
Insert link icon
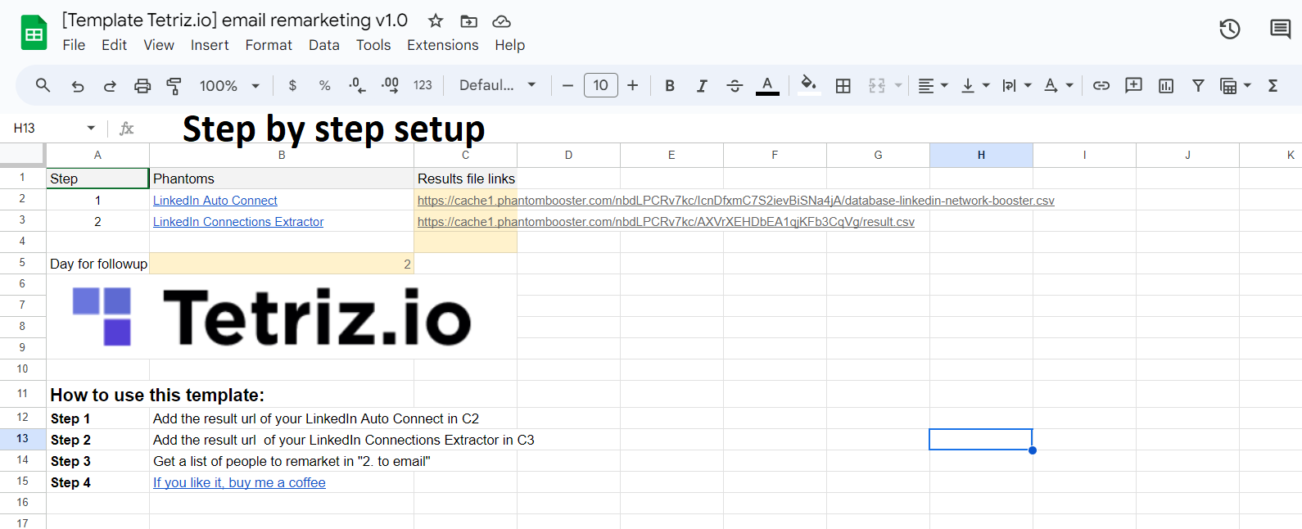pos(1101,85)
